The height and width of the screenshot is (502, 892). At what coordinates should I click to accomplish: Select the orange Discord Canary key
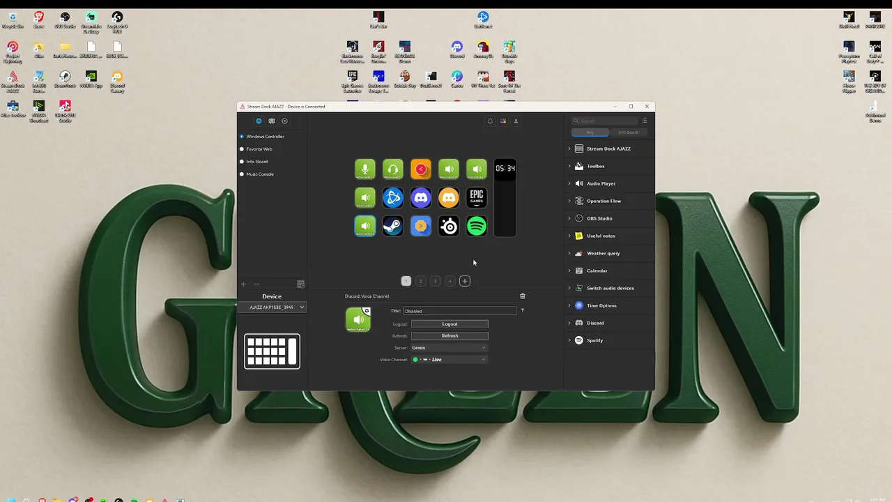[x=449, y=197]
